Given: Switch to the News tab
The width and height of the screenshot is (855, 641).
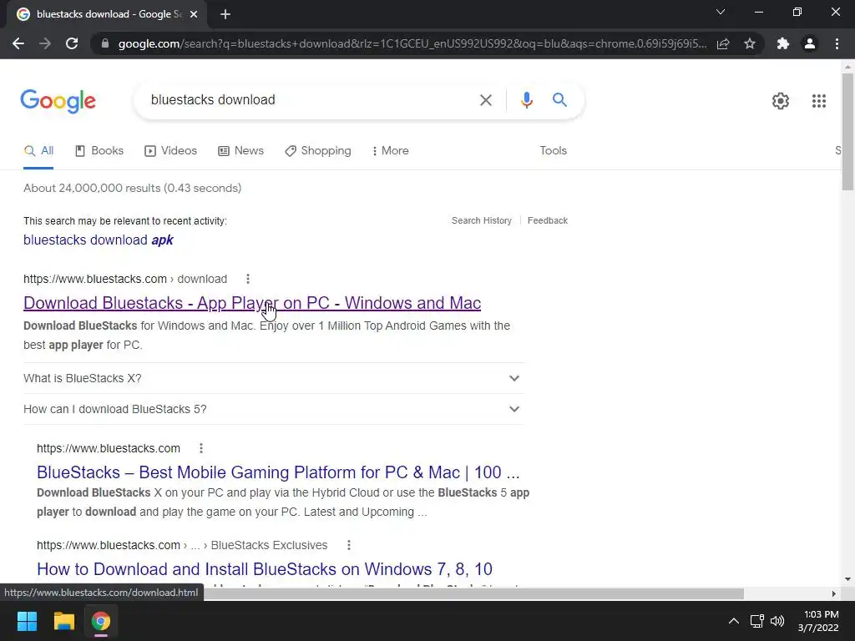Looking at the screenshot, I should tap(241, 151).
